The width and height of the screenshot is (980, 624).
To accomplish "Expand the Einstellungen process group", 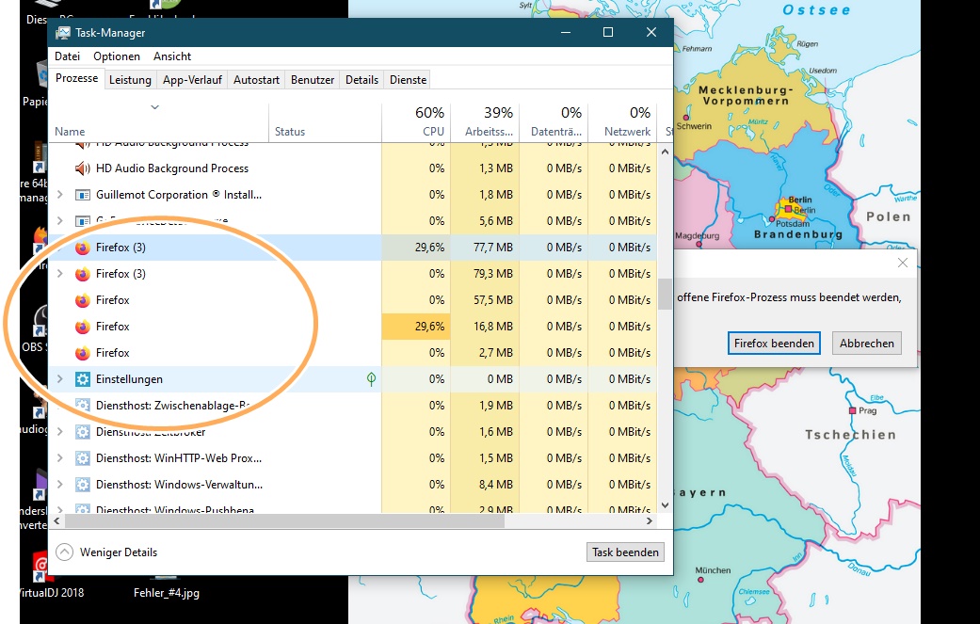I will tap(60, 378).
